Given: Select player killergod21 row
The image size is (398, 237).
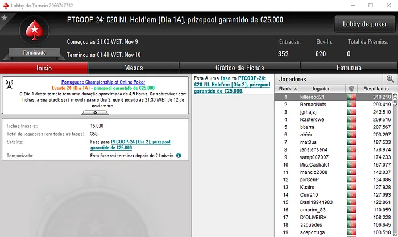Looking at the screenshot, I should pos(334,97).
